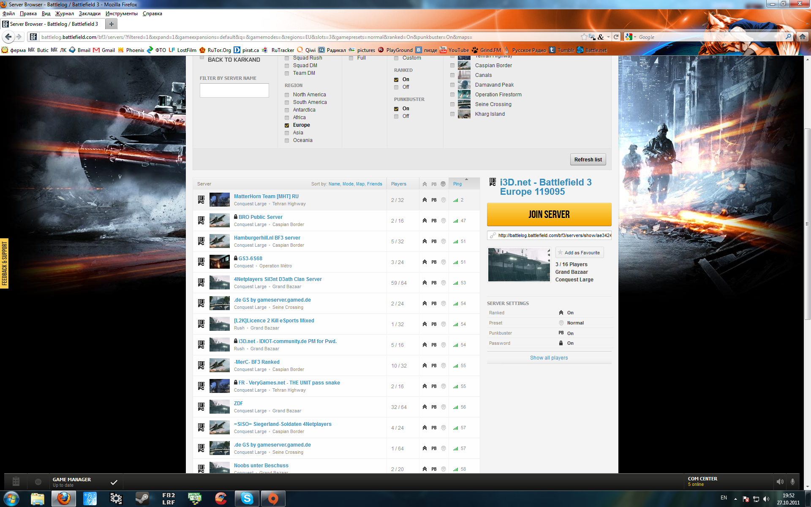Open a new tab with plus button
Viewport: 811px width, 507px height.
[112, 24]
